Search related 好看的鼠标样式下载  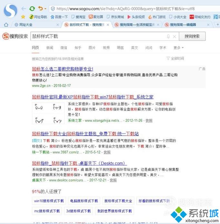click(154, 201)
